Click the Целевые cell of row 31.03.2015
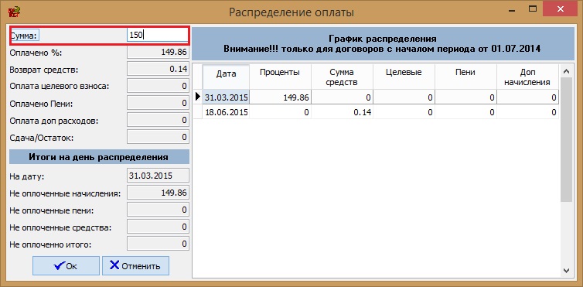 tap(404, 97)
